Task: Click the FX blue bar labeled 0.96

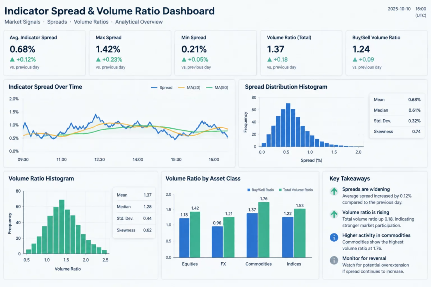Action: pyautogui.click(x=217, y=242)
